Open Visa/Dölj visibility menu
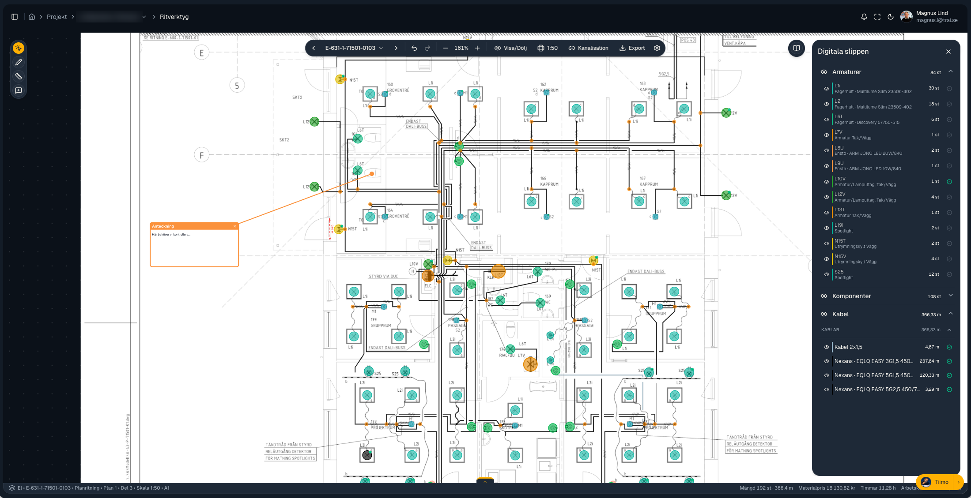The height and width of the screenshot is (498, 971). click(510, 48)
